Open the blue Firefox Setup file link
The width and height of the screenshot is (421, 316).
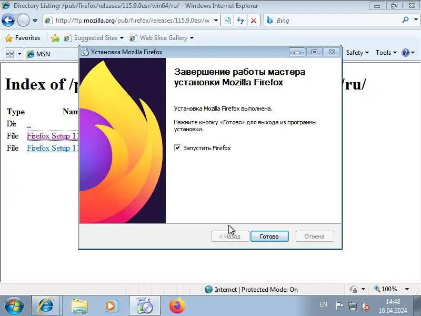point(52,148)
